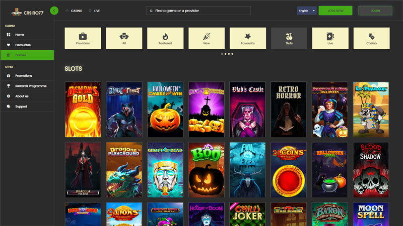Select the second carousel pagination dot
Image resolution: width=403 pixels, height=226 pixels.
coord(226,54)
